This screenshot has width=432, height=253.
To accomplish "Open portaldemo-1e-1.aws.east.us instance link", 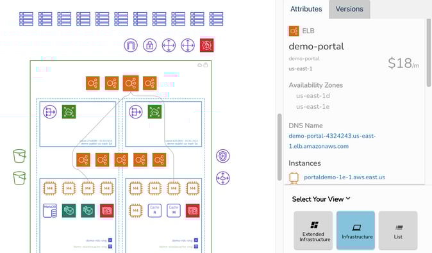I will (x=344, y=177).
